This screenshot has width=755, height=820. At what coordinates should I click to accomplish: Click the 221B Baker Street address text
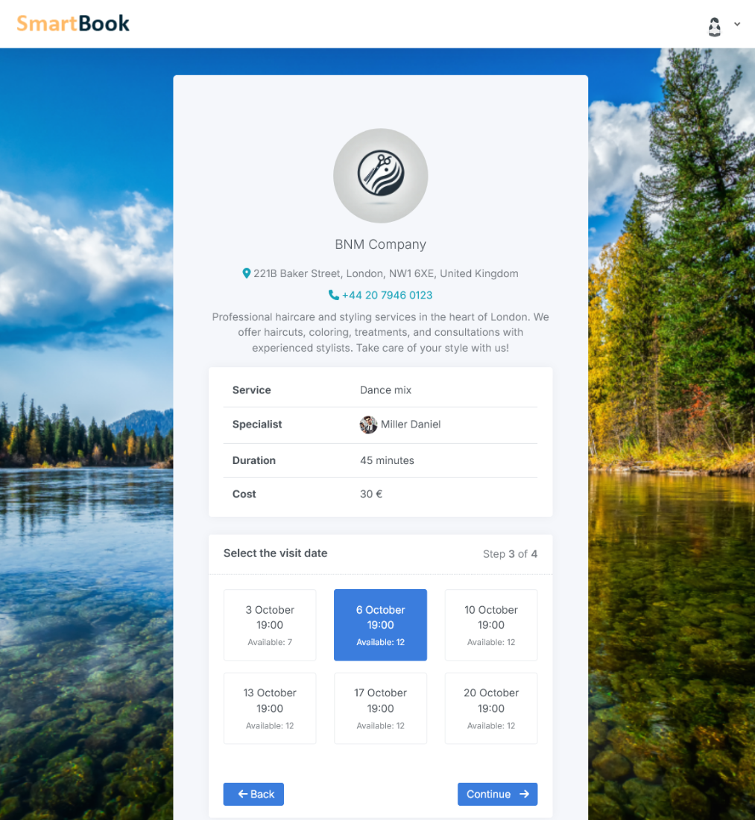coord(385,273)
